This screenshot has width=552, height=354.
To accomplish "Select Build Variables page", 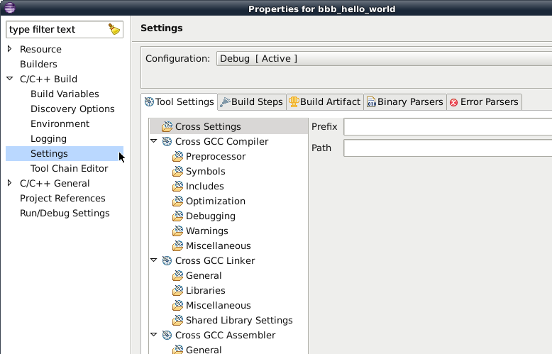I will coord(65,94).
